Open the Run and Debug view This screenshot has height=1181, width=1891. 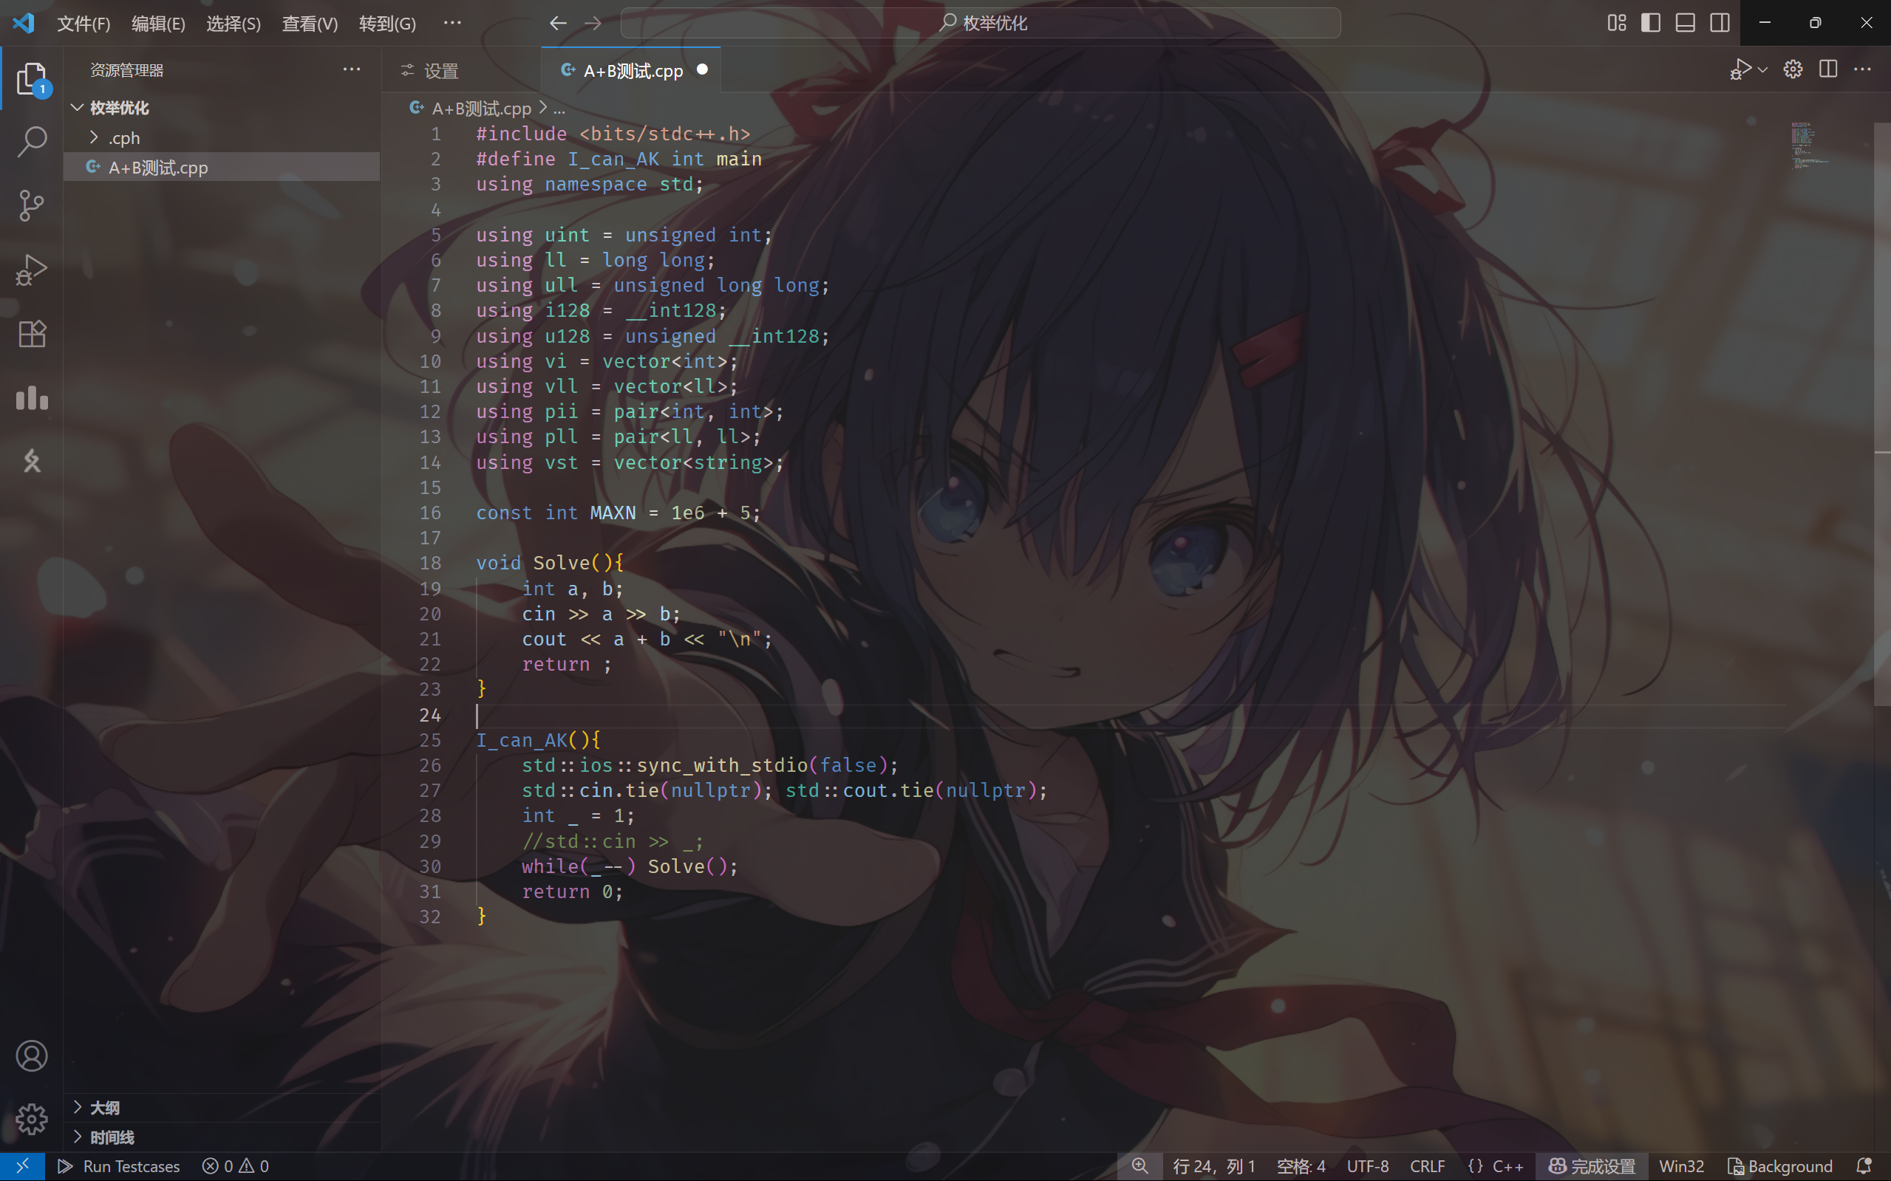click(x=31, y=270)
